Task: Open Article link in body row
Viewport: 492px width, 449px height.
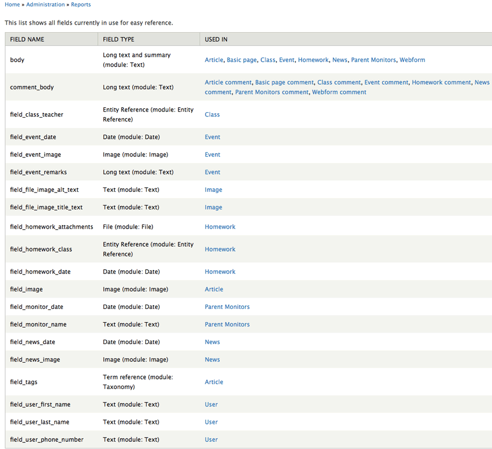Action: coord(214,60)
